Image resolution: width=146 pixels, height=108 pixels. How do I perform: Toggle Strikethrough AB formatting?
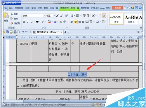pos(37,22)
